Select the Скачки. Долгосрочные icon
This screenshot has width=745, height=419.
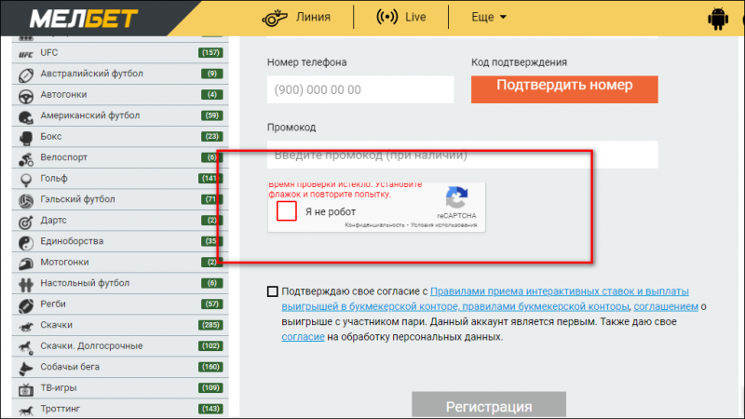coord(26,347)
